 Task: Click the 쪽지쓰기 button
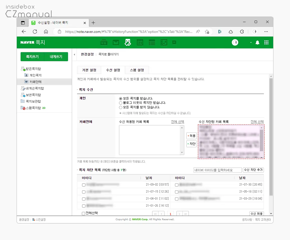click(32, 56)
